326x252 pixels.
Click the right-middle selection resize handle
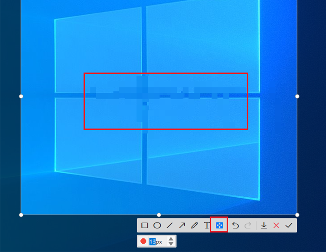click(297, 97)
